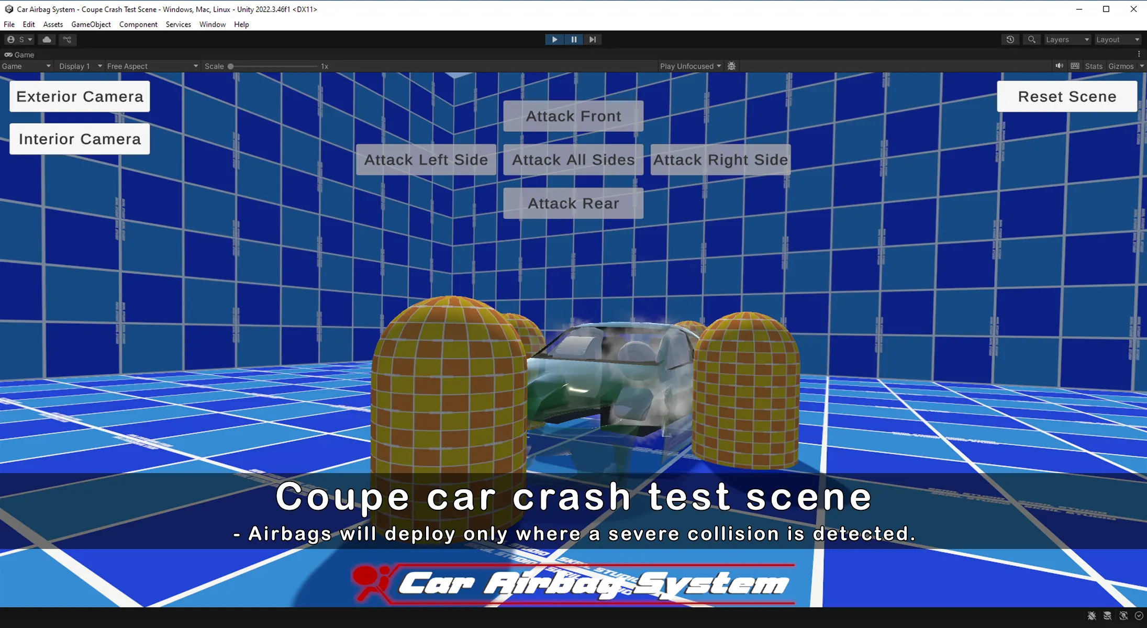Expand the Layers dropdown
The image size is (1147, 628).
(1067, 40)
